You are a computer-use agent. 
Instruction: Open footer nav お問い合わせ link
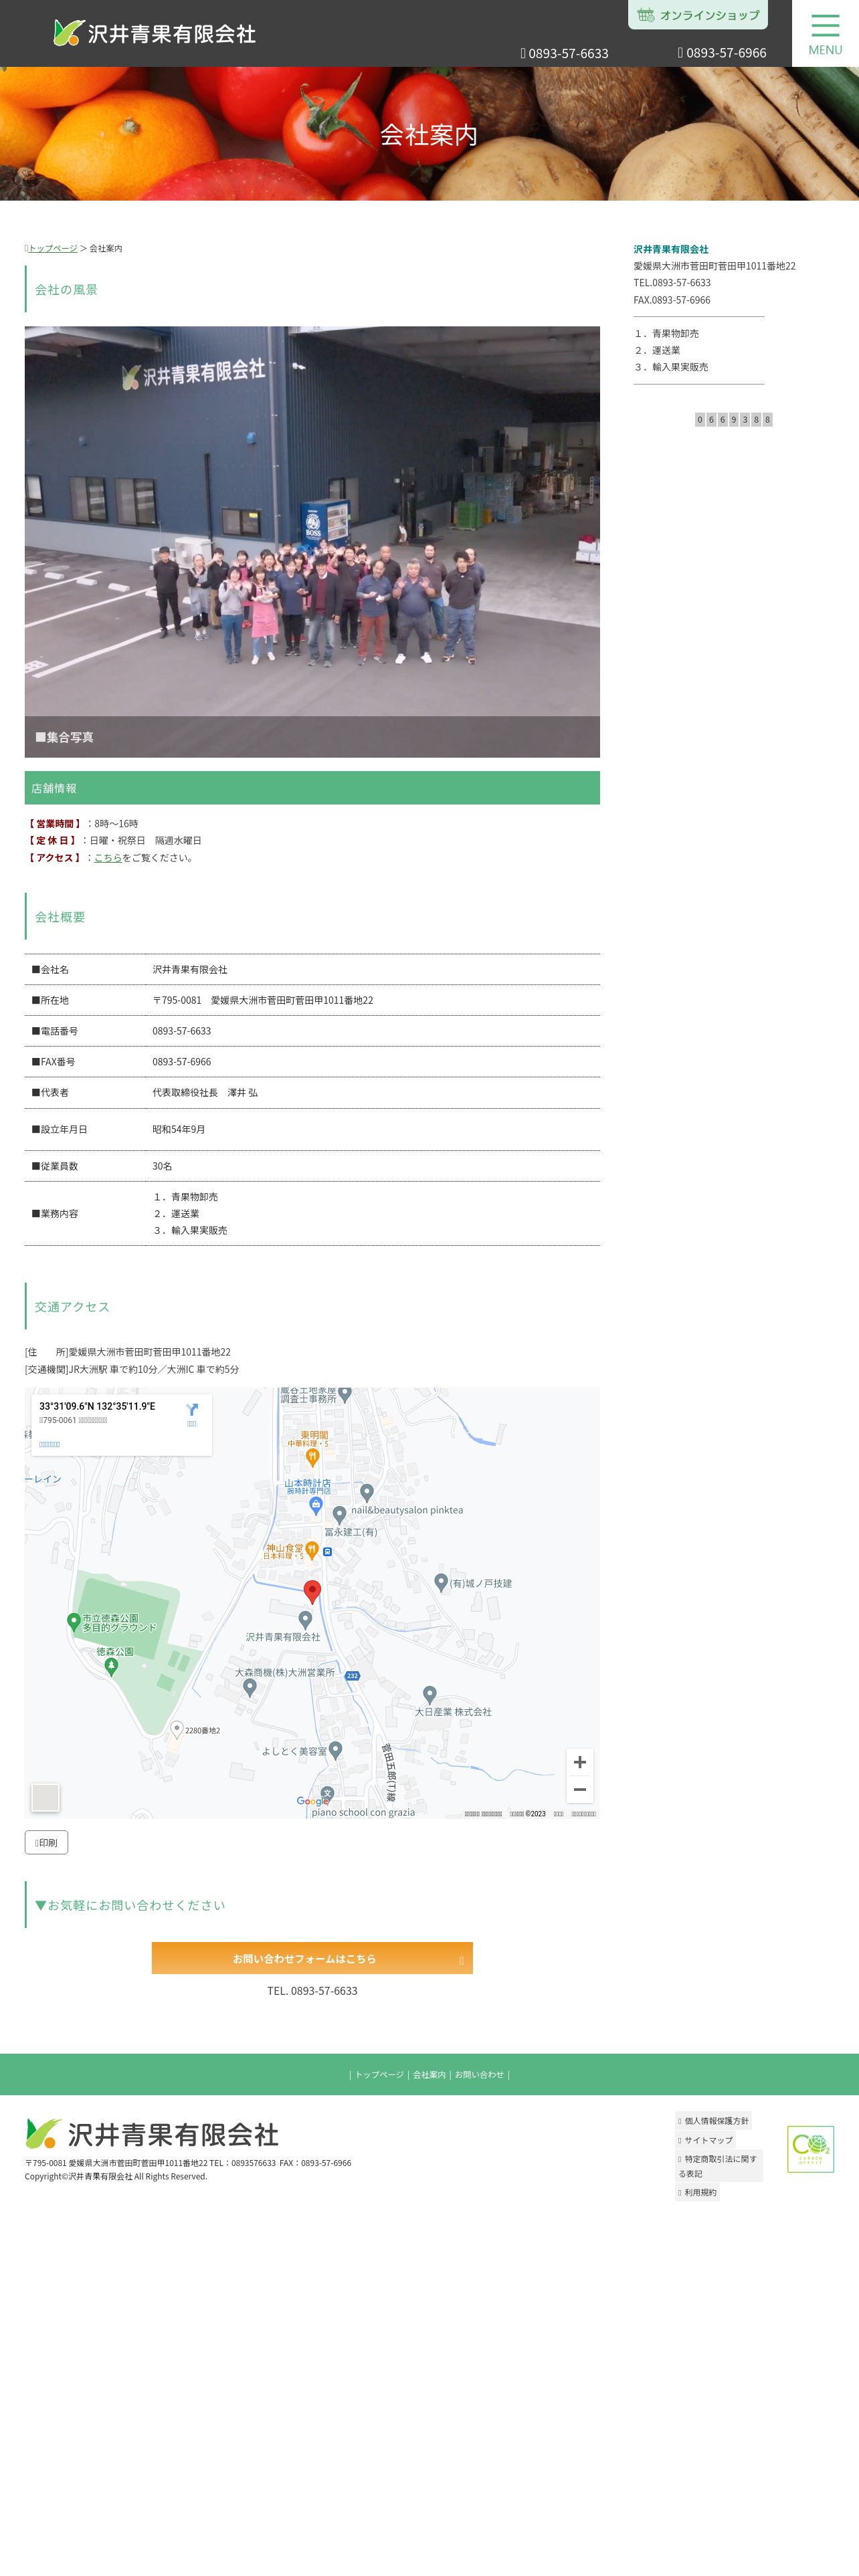pyautogui.click(x=479, y=2074)
